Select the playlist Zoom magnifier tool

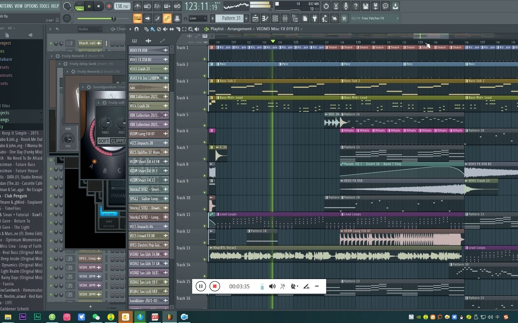(x=190, y=29)
